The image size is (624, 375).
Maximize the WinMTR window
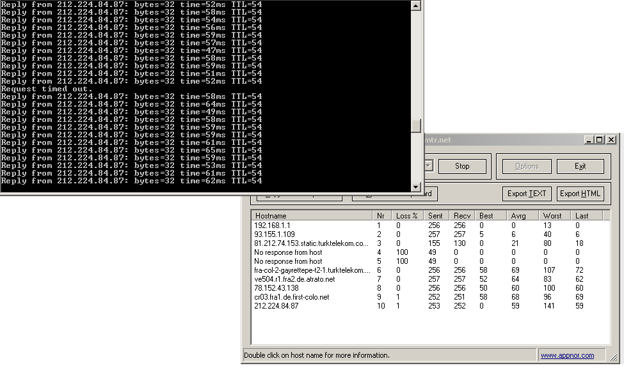pos(599,140)
